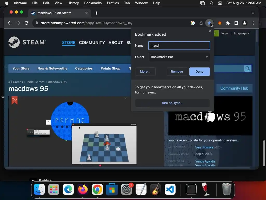Open Finder from the dock
Image resolution: width=266 pixels, height=200 pixels.
coord(39,190)
